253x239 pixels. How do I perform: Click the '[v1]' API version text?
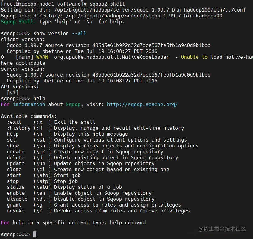coord(13,93)
